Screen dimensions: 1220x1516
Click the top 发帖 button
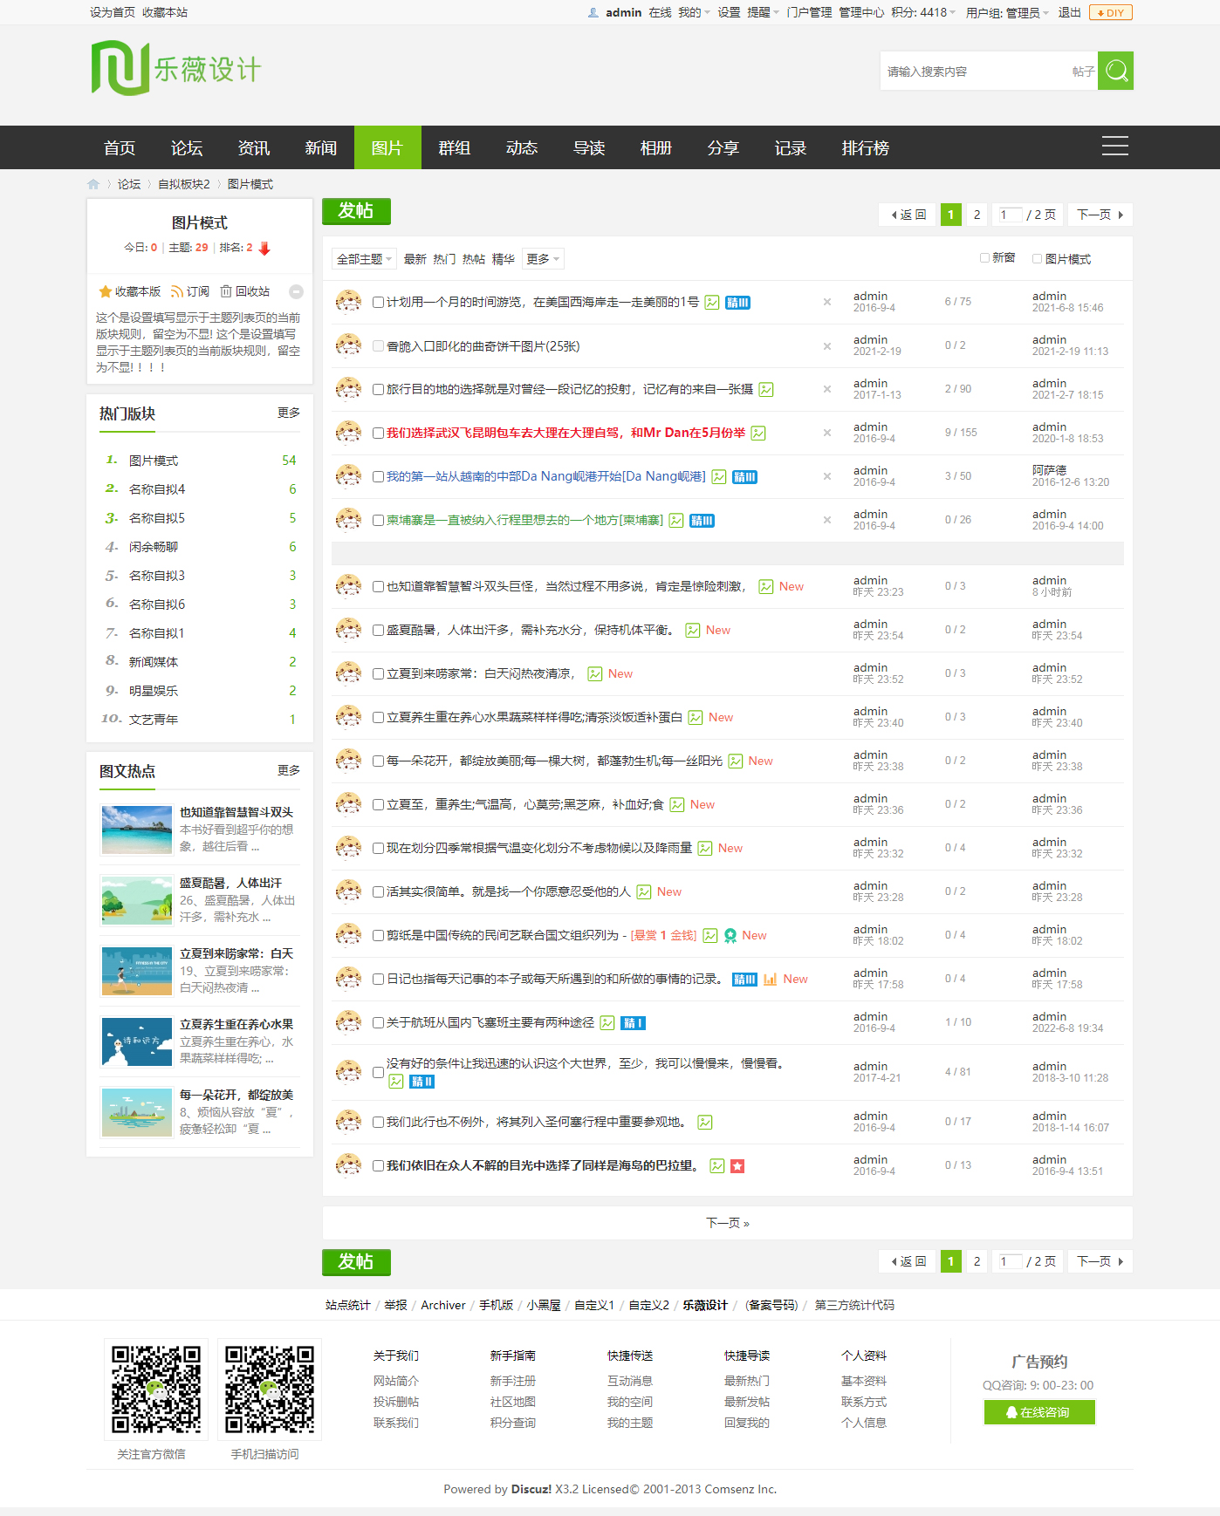356,211
